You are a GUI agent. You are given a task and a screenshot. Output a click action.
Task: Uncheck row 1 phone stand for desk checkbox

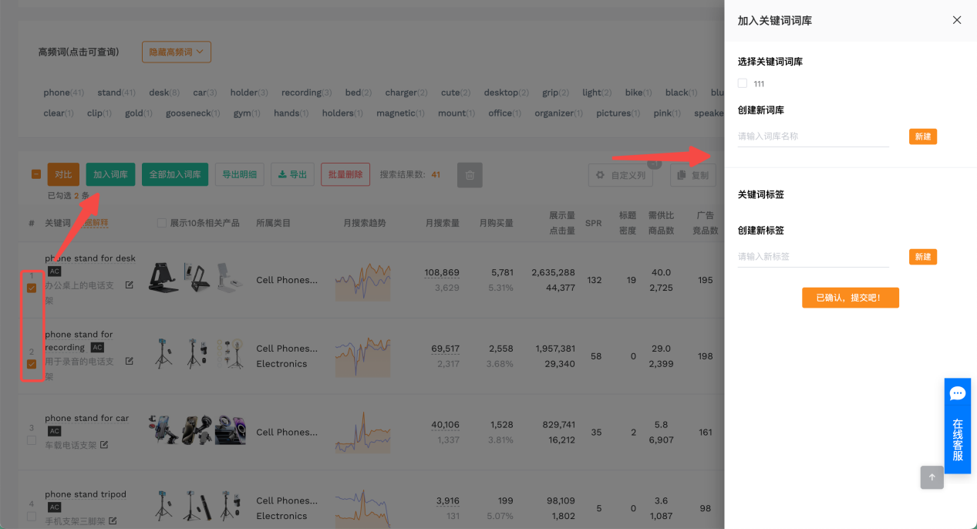click(x=32, y=288)
